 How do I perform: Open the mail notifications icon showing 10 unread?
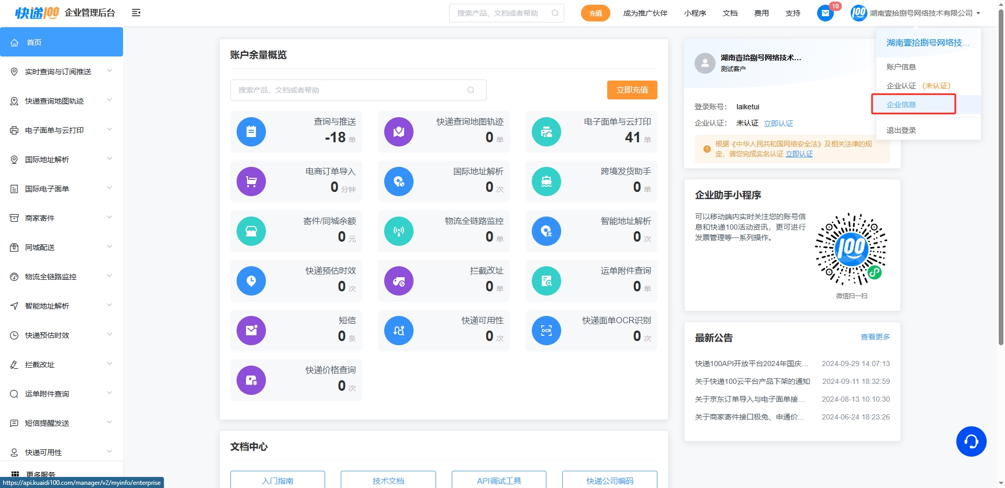[825, 13]
